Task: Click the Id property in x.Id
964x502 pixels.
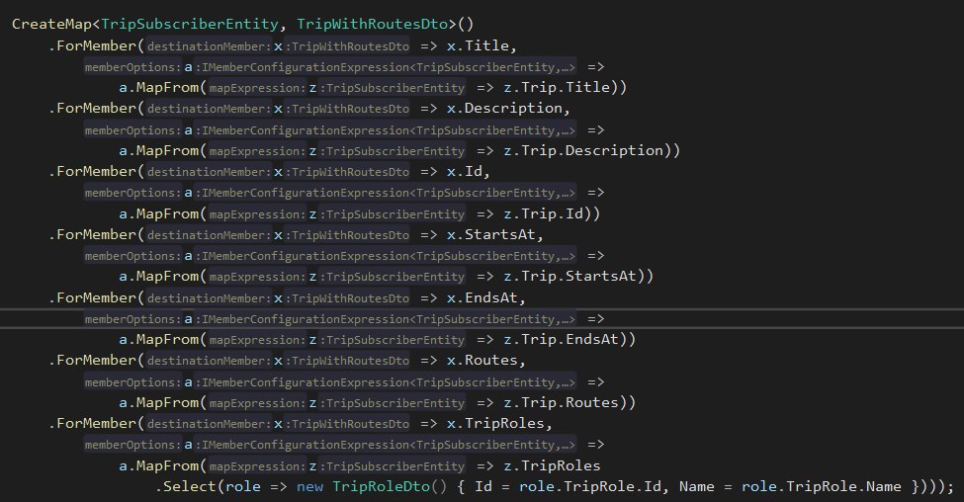Action: tap(474, 171)
